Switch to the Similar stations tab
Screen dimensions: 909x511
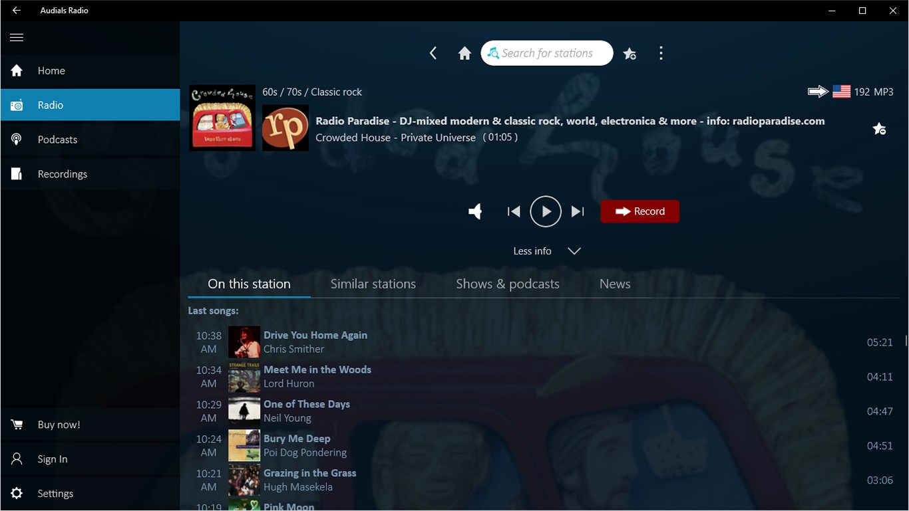[x=373, y=284]
